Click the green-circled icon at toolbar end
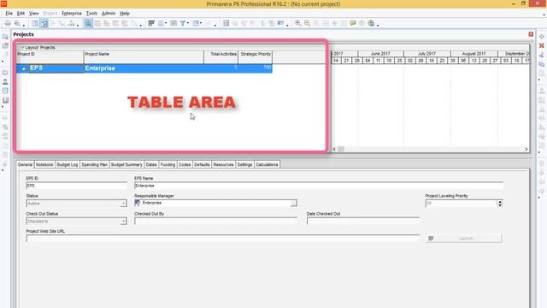 (x=371, y=23)
